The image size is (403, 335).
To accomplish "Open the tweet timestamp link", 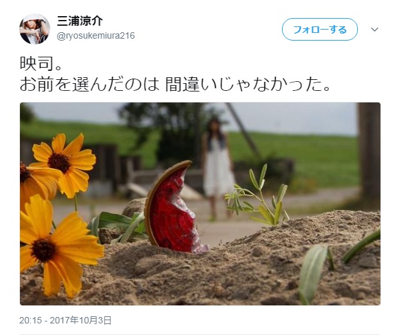I will click(65, 320).
